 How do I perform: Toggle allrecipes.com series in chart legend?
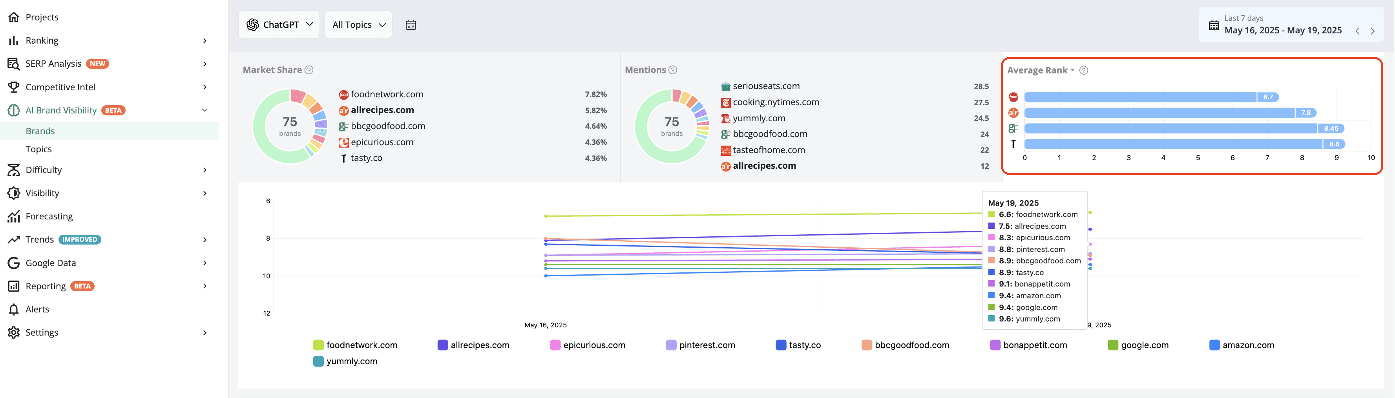tap(473, 345)
